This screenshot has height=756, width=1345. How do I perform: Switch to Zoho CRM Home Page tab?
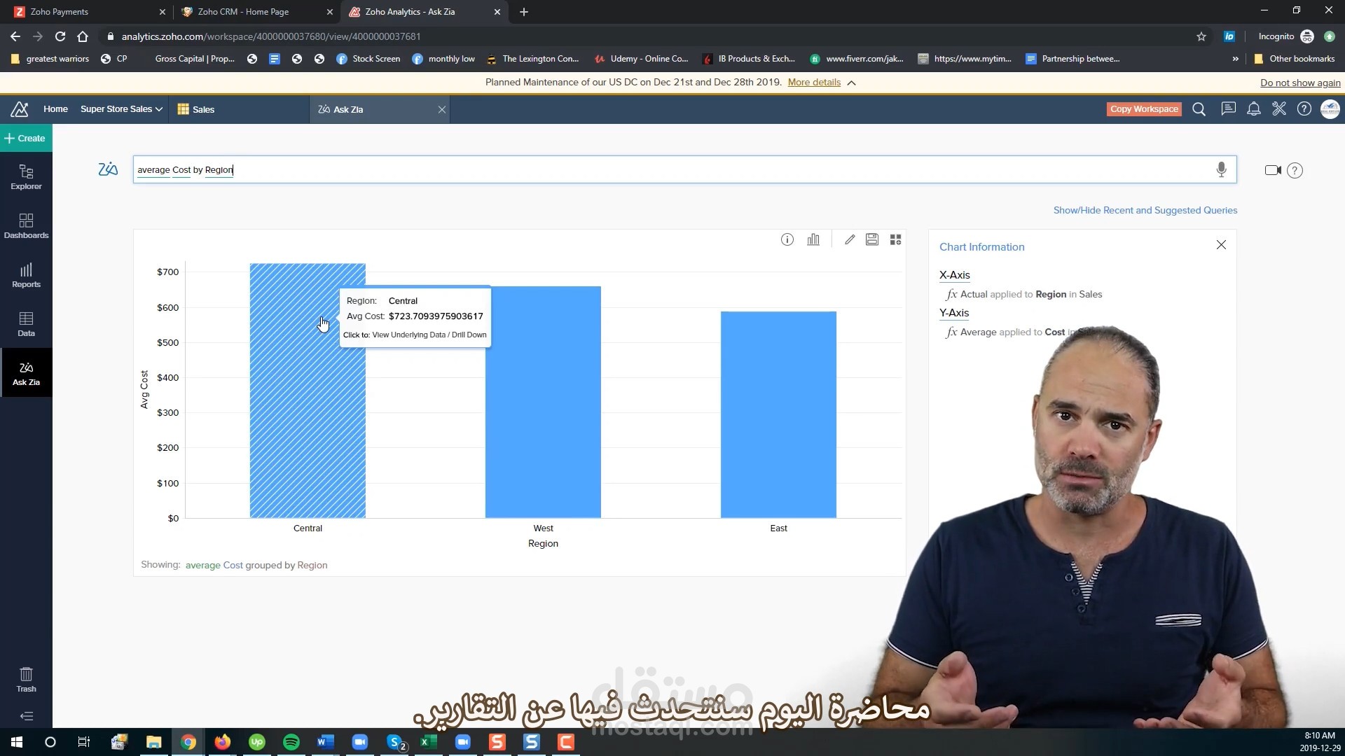click(256, 12)
